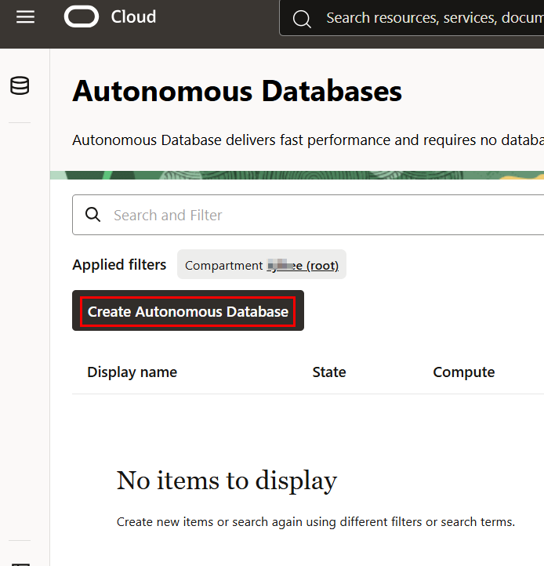Click the Applied filters label

[x=119, y=265]
